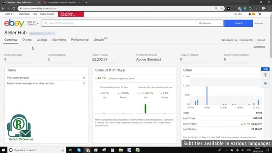Click in the eBay search field

coord(119,23)
